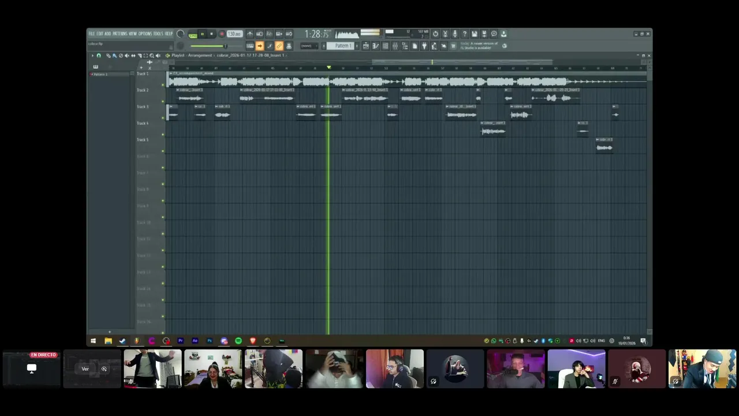
Task: Select the Slice tool in Playlist toolbar
Action: click(x=140, y=55)
